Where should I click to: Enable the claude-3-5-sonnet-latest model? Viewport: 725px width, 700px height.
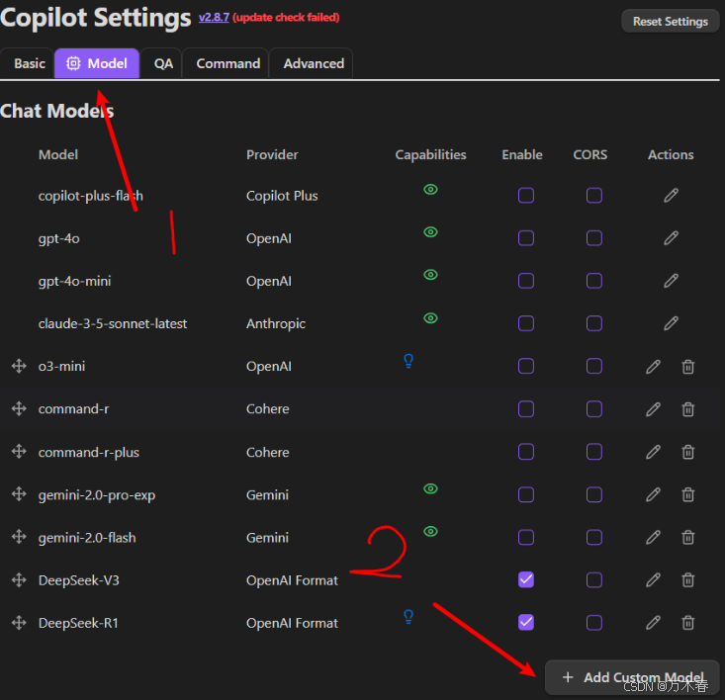pos(526,323)
